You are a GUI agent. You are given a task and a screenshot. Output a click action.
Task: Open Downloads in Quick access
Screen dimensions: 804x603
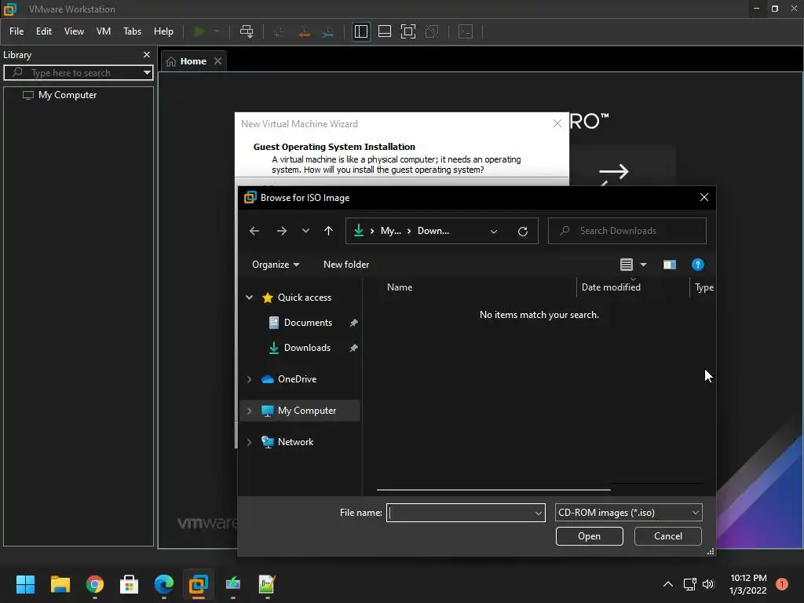pyautogui.click(x=307, y=348)
